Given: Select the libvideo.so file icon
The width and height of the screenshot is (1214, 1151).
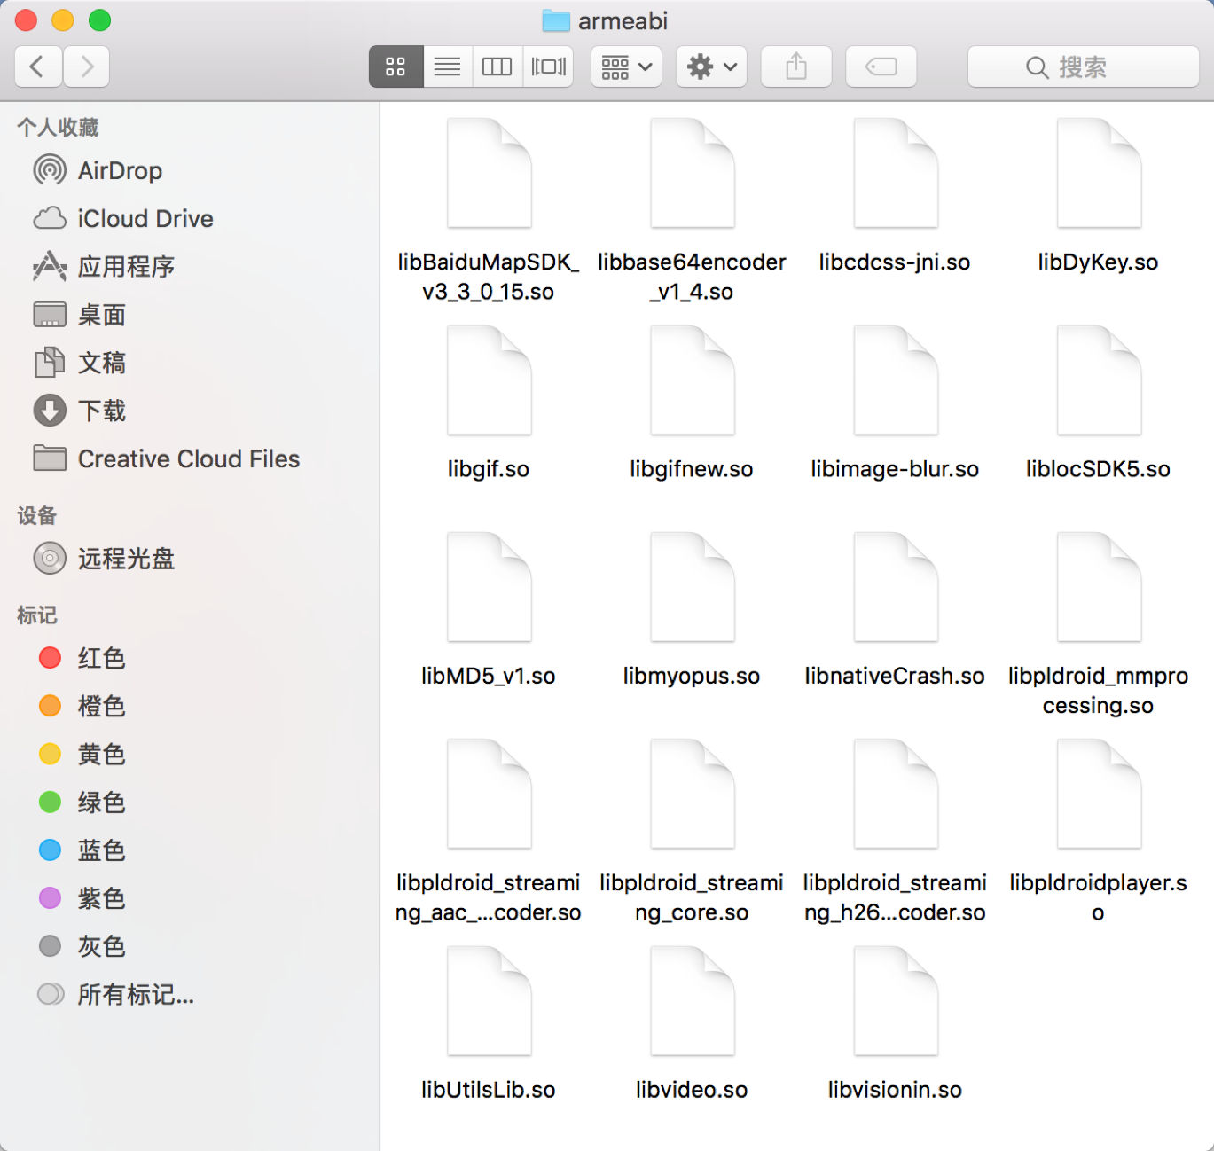Looking at the screenshot, I should tap(692, 1001).
